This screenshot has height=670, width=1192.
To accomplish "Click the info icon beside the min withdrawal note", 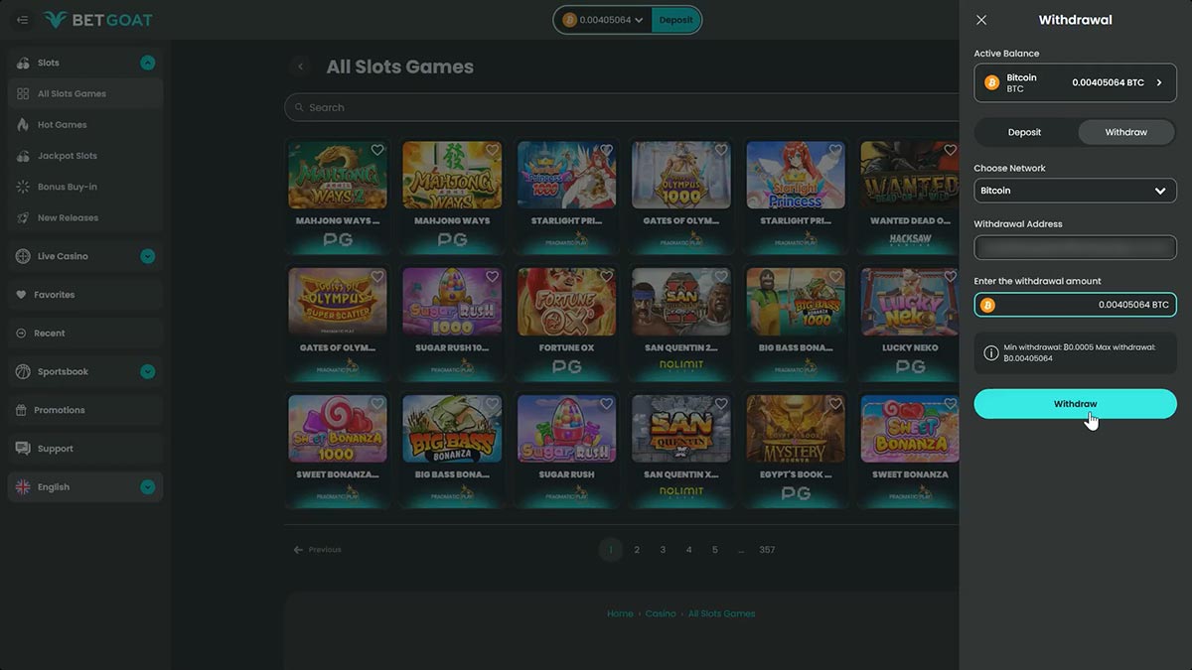I will pyautogui.click(x=990, y=352).
